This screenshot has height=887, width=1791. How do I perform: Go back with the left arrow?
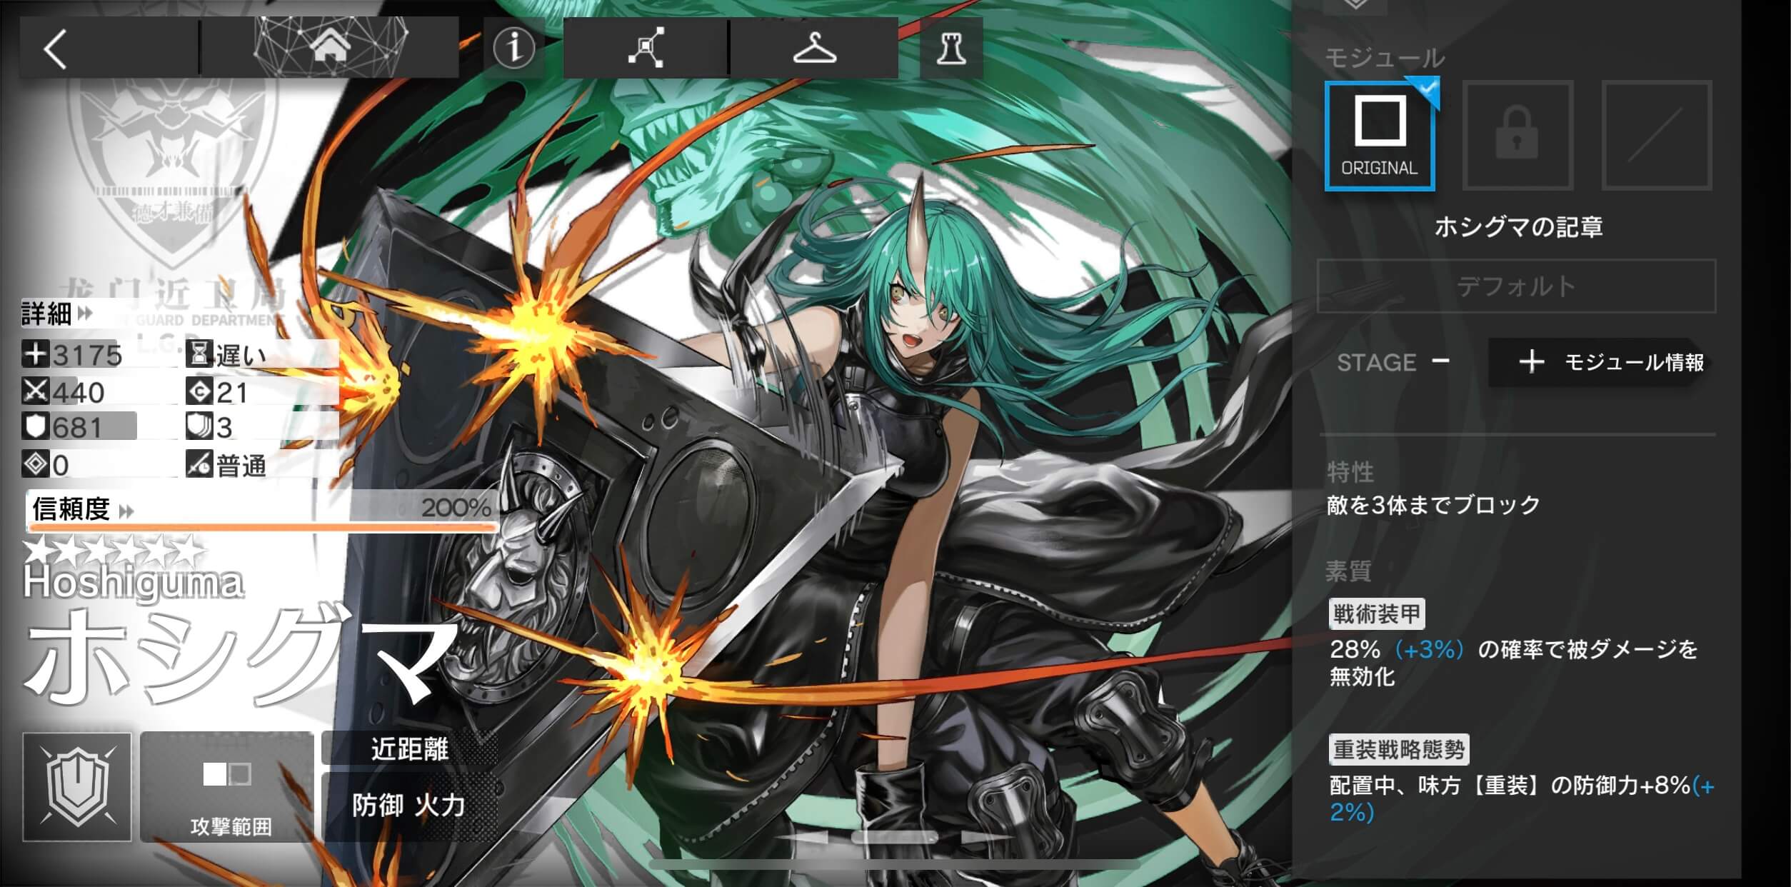[56, 49]
